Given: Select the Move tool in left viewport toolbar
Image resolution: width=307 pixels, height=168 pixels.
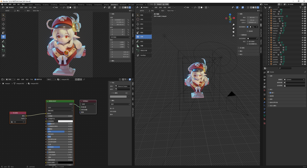Looking at the screenshot, I should tap(3, 24).
